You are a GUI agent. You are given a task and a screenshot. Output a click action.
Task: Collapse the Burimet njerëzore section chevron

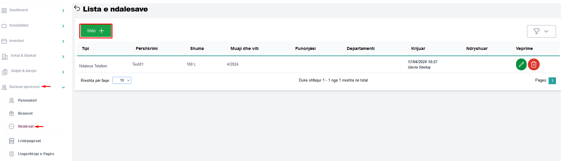point(63,87)
